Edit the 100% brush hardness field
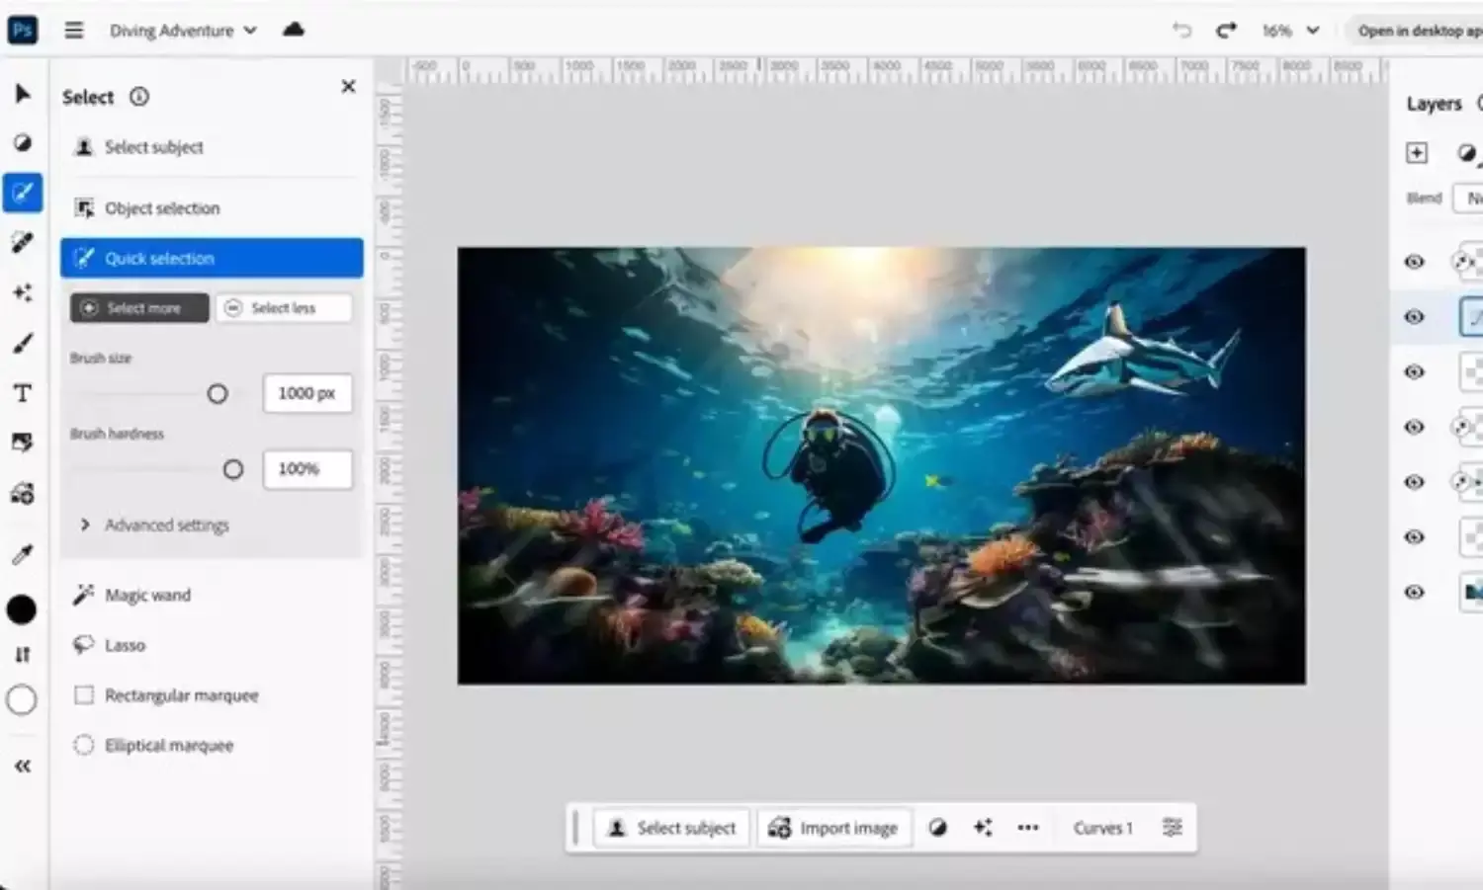The height and width of the screenshot is (890, 1483). (x=307, y=469)
